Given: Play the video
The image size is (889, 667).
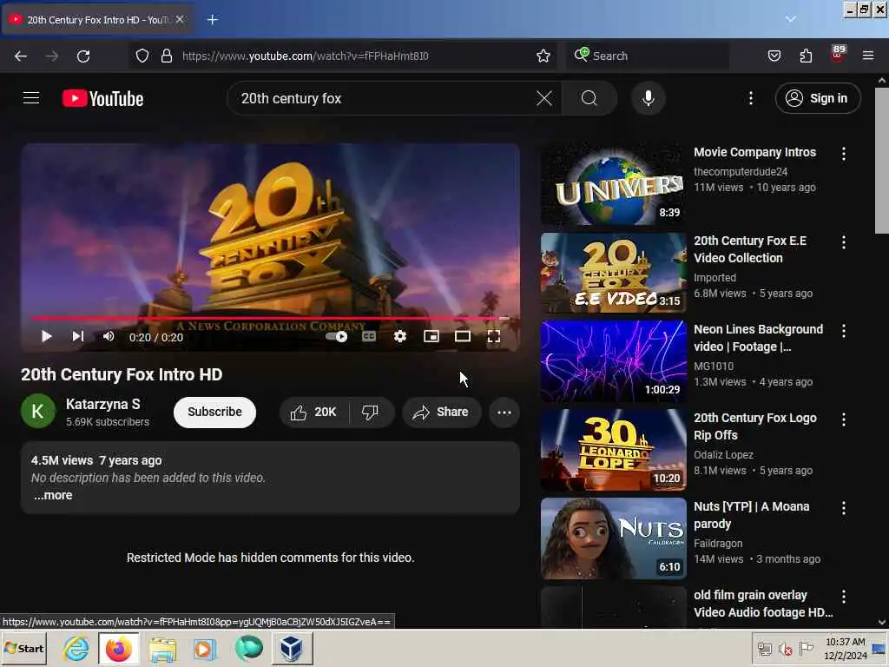Looking at the screenshot, I should click(x=47, y=337).
